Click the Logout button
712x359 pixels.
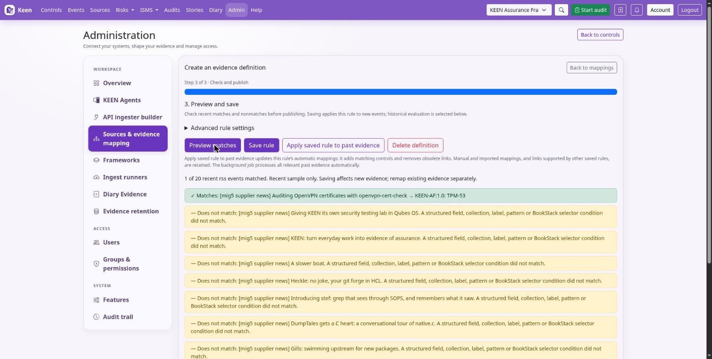[x=690, y=10]
